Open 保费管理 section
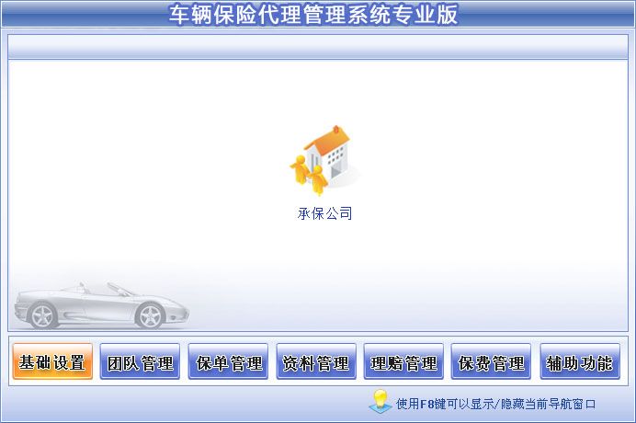Viewport: 636px width, 423px height. coord(491,361)
